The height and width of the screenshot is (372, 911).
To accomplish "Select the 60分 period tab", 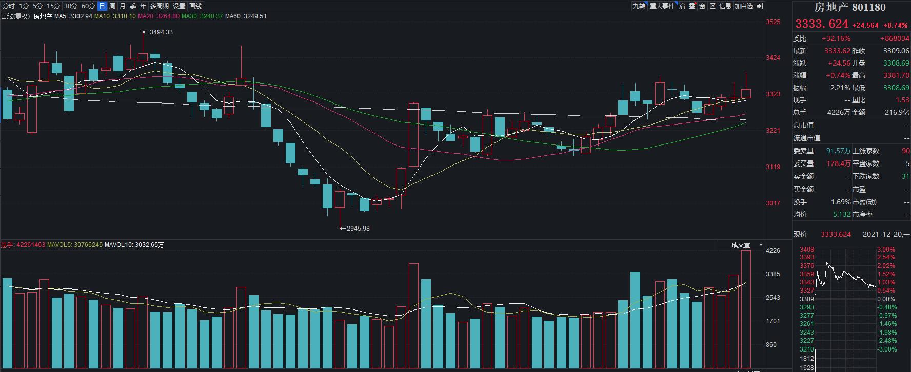I will click(x=88, y=6).
